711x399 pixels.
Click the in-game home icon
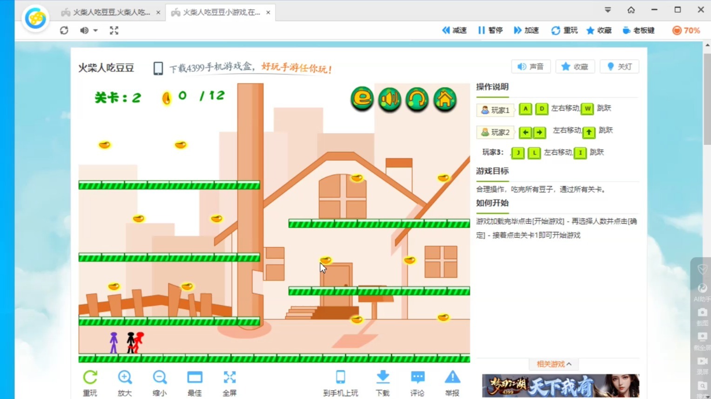pos(444,99)
